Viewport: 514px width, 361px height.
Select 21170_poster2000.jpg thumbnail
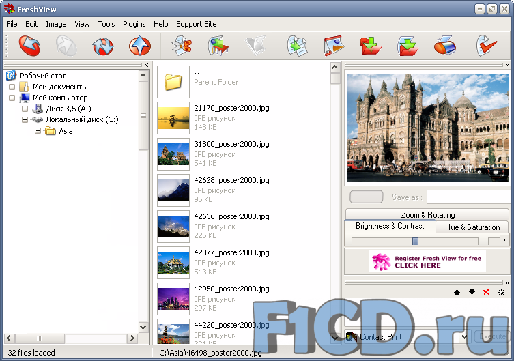tap(173, 118)
